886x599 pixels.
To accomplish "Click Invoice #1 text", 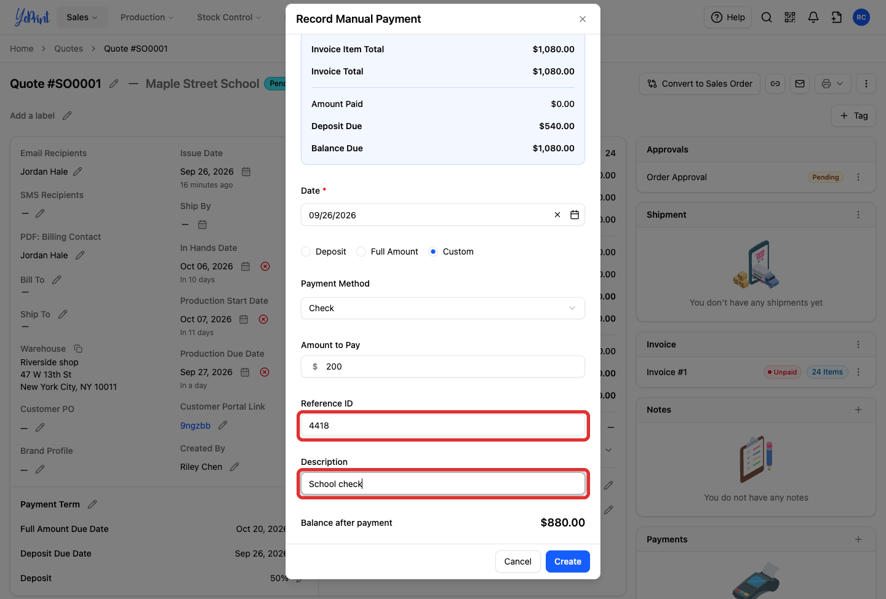I will click(x=667, y=372).
